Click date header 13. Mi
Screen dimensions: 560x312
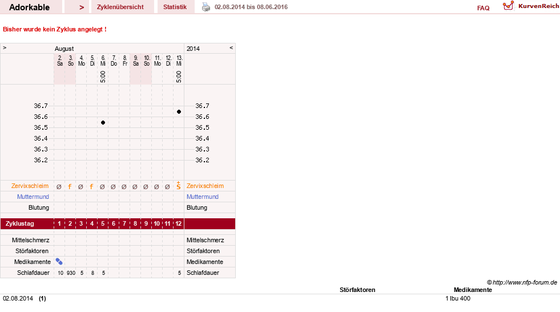[x=179, y=61]
